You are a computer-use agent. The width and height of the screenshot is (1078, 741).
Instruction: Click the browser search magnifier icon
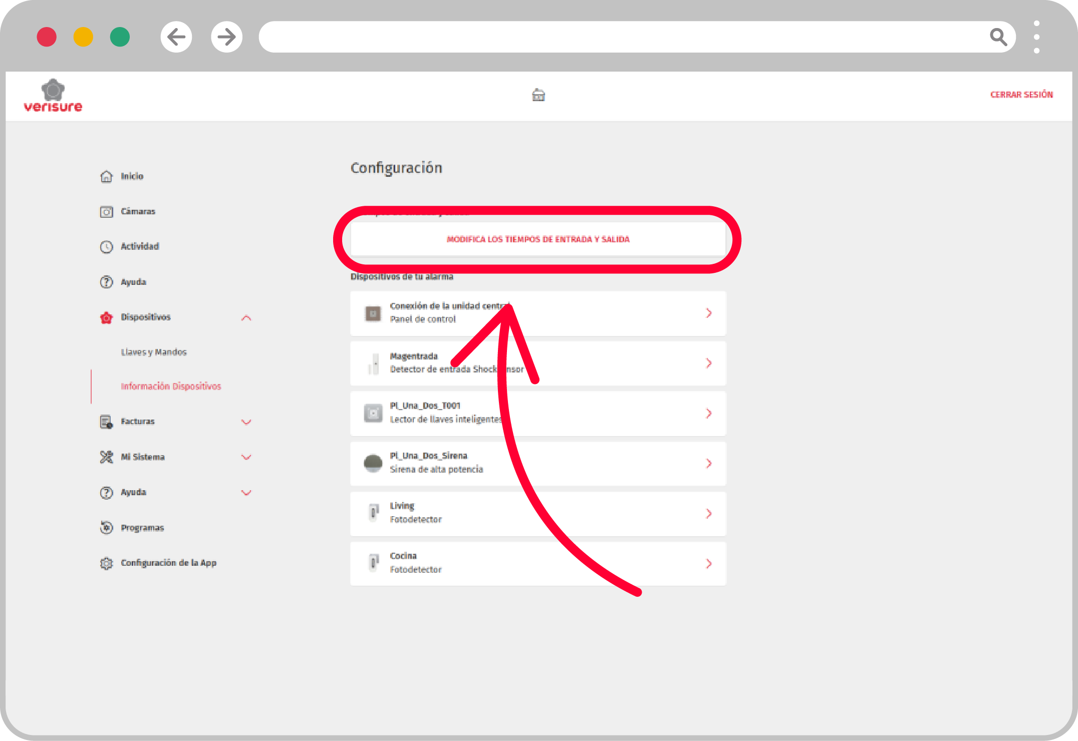(997, 37)
